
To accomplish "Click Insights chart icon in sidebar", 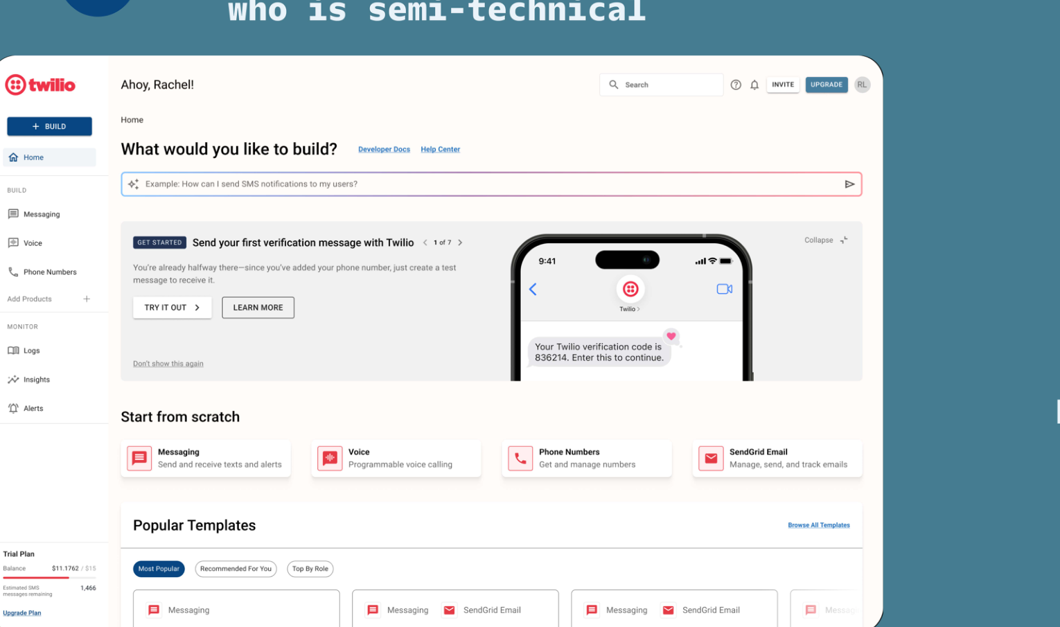I will click(x=13, y=380).
